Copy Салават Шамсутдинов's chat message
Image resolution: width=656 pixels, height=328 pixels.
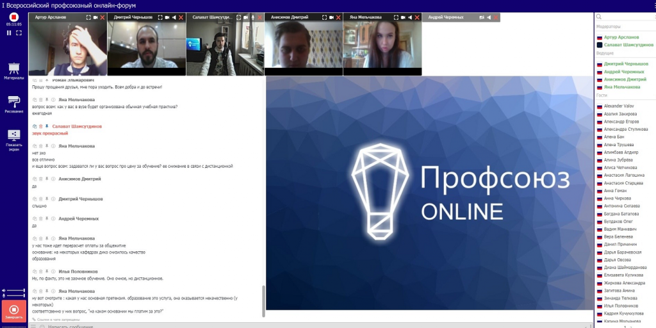(x=35, y=126)
